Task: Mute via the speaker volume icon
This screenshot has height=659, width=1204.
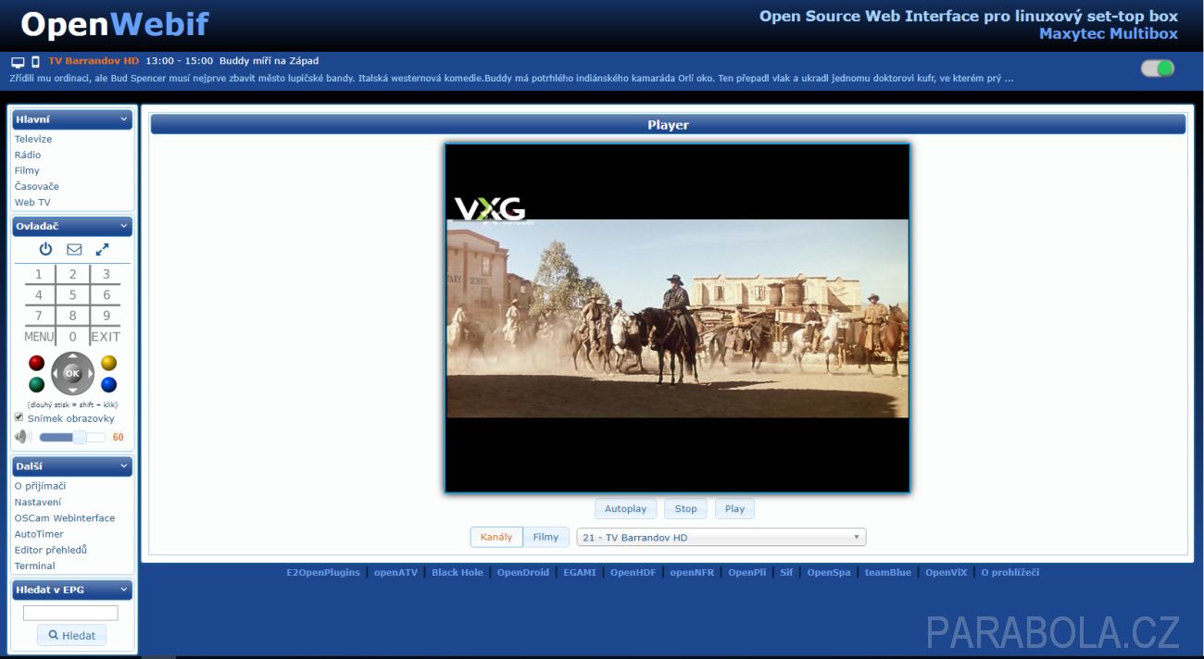Action: (x=23, y=437)
